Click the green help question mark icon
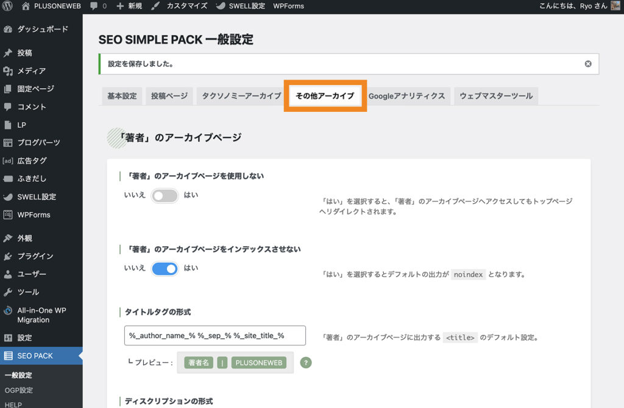This screenshot has height=408, width=624. pos(306,362)
